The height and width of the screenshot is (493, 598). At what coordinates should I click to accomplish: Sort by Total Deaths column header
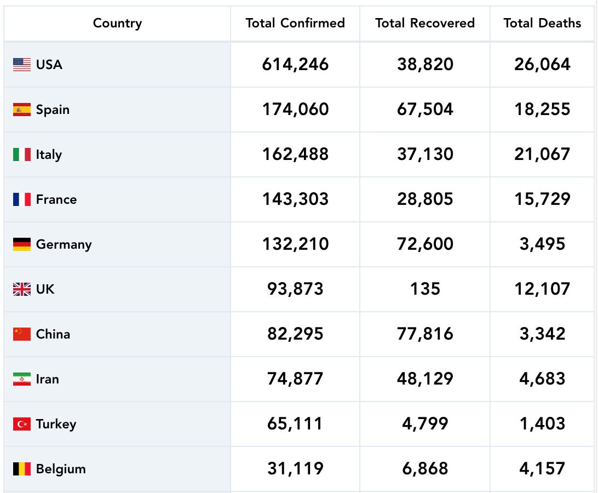click(x=542, y=23)
